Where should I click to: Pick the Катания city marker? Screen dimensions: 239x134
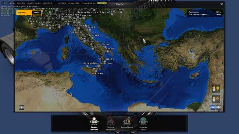[97, 74]
